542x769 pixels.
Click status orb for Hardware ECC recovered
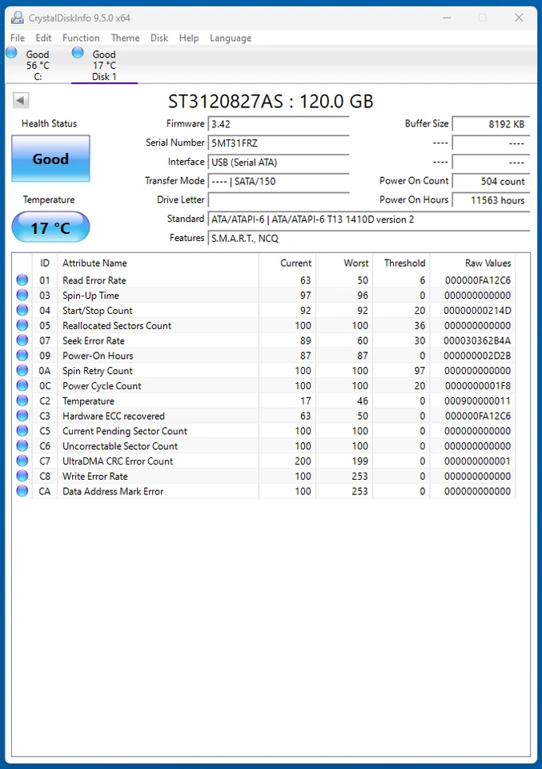(x=22, y=416)
